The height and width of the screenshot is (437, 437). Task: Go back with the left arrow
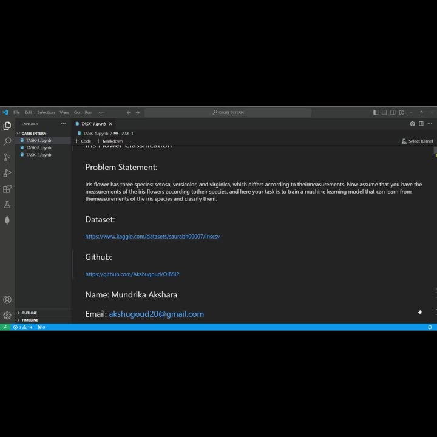coord(129,113)
